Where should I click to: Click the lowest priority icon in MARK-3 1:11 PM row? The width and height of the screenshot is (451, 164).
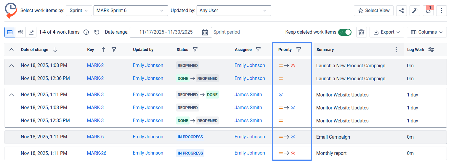pos(281,95)
